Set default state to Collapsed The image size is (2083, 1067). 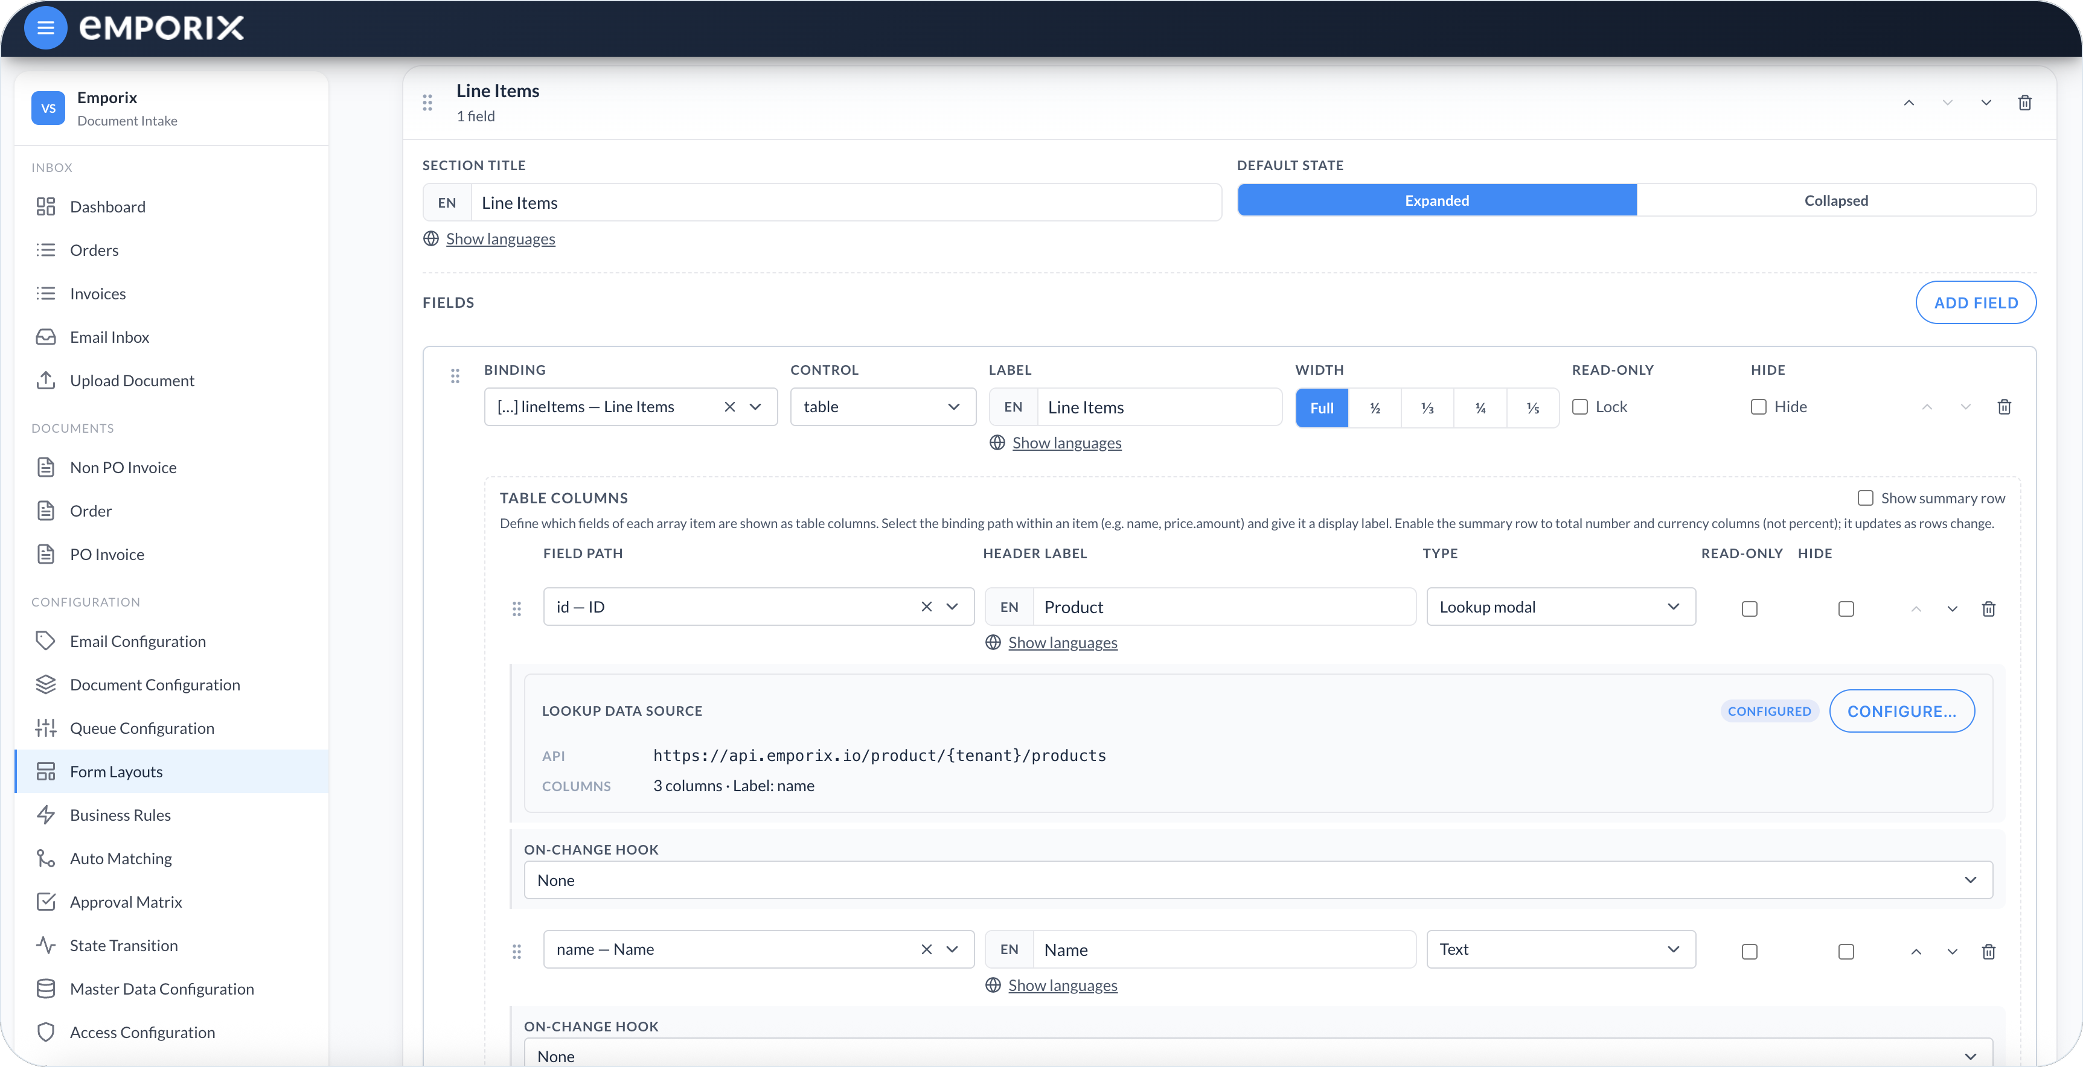(x=1835, y=200)
